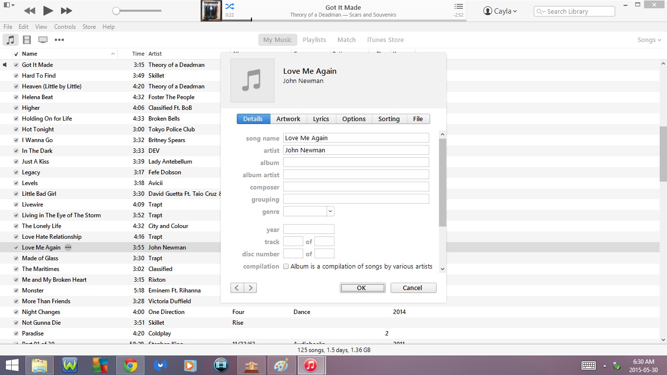Uncheck the Levels song checkbox
The image size is (667, 375).
pos(16,183)
